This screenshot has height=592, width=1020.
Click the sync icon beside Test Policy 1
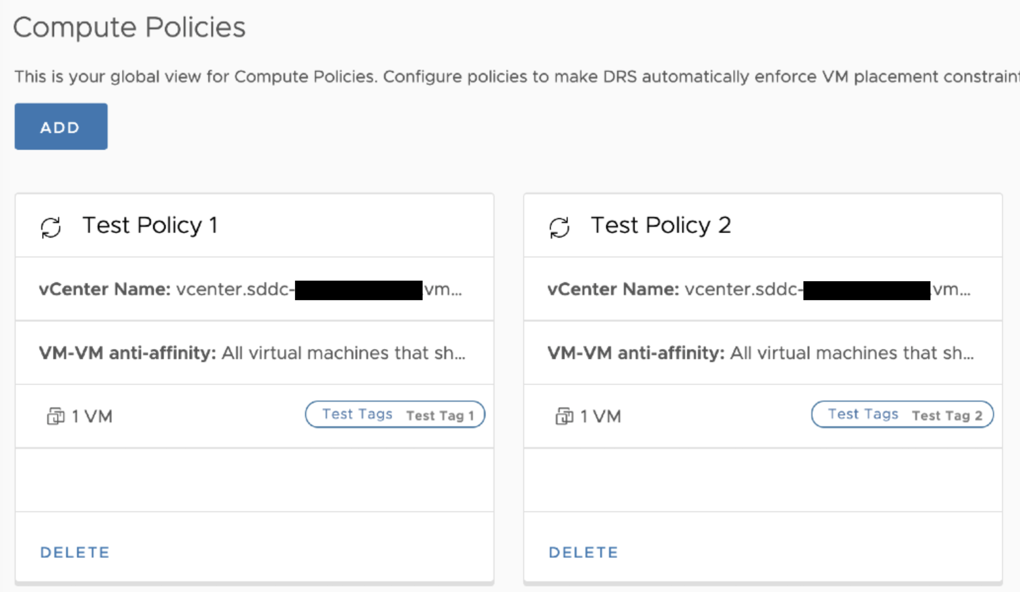(51, 227)
